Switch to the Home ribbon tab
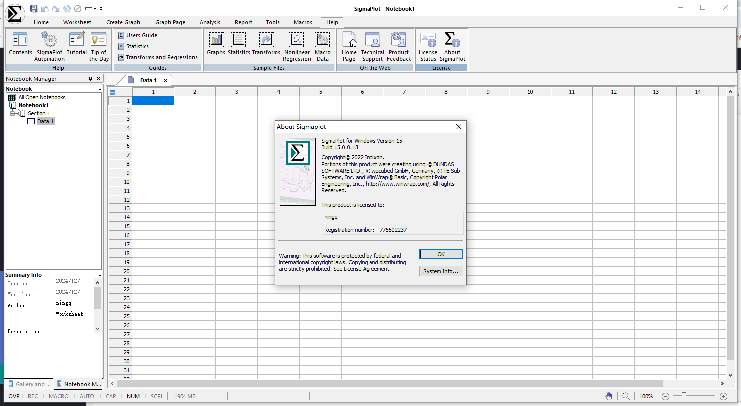 (x=41, y=22)
